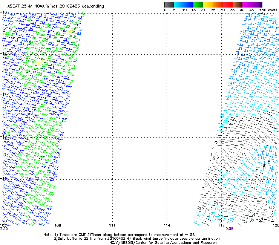This screenshot has width=279, height=245.
Task: Click the latitude label -20
Action: point(3,221)
